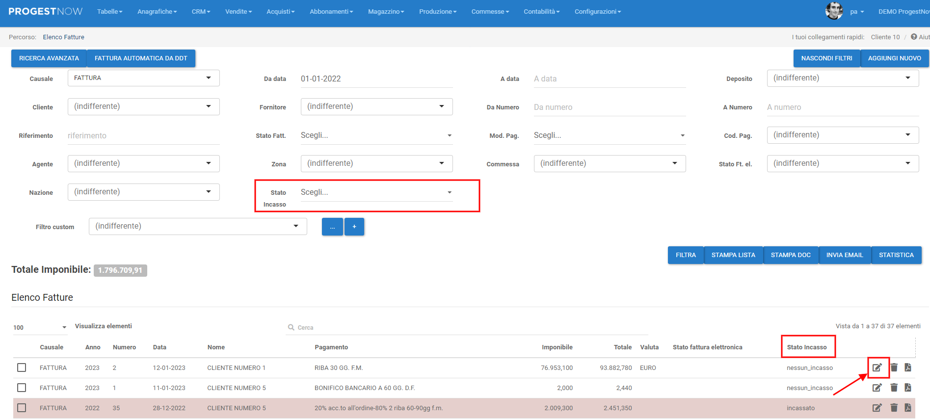Edit invoice number 2 from 2023

(877, 367)
